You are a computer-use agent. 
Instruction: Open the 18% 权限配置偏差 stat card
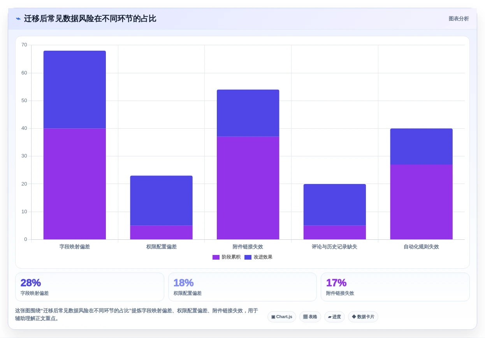coord(242,287)
